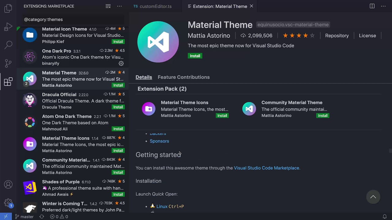The width and height of the screenshot is (392, 220).
Task: Select the Extension: Material Theme tab
Action: point(220,6)
